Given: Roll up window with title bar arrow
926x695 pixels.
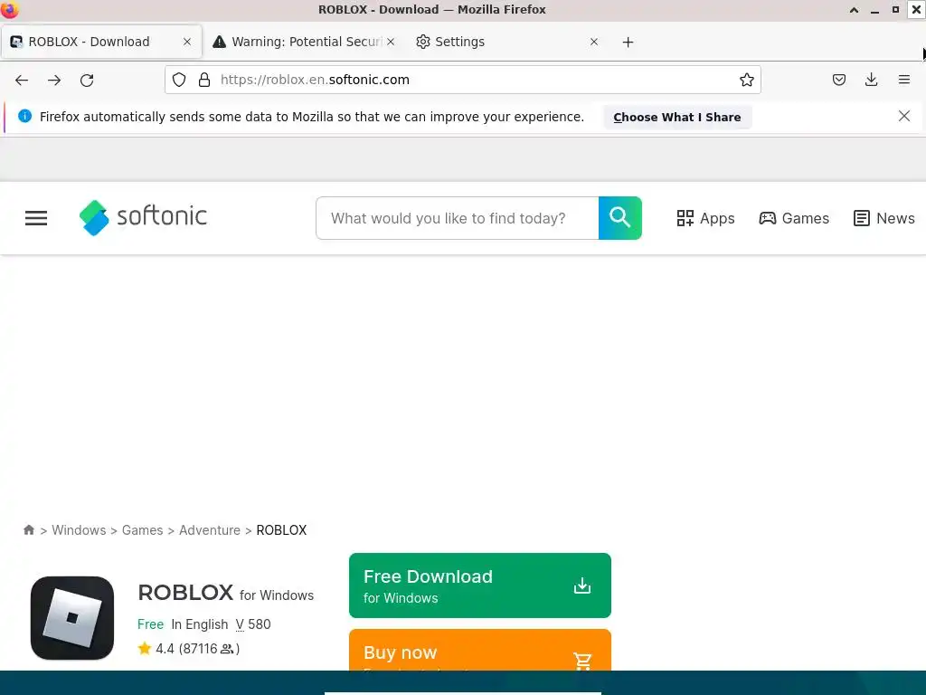Looking at the screenshot, I should coord(854,9).
